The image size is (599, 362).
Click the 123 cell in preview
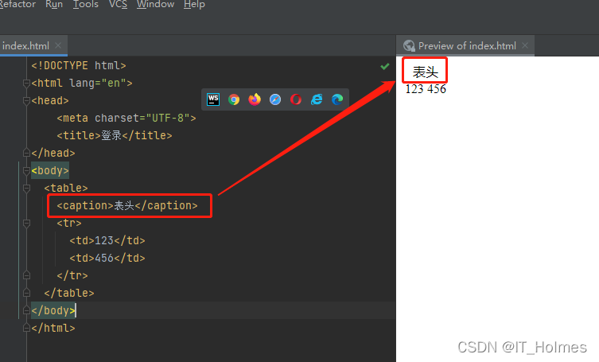coord(414,89)
